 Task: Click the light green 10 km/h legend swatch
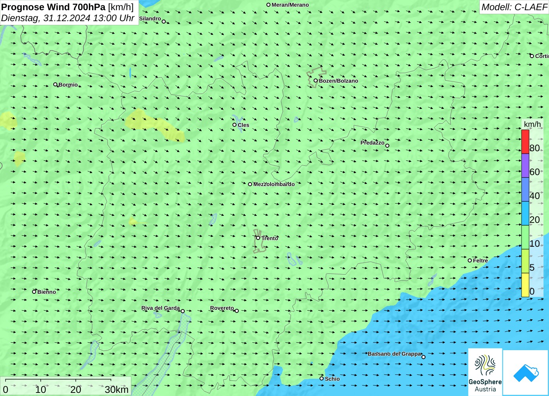(x=525, y=237)
